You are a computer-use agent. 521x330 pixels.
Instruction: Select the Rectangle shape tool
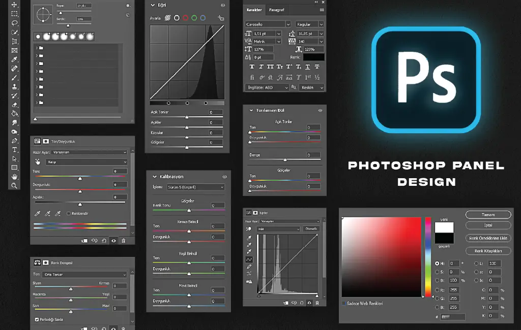(14, 168)
